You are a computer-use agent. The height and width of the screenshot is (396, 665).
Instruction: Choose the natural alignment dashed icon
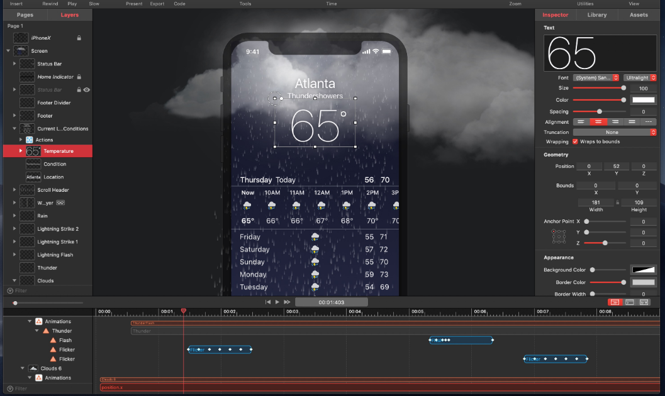[x=649, y=122]
